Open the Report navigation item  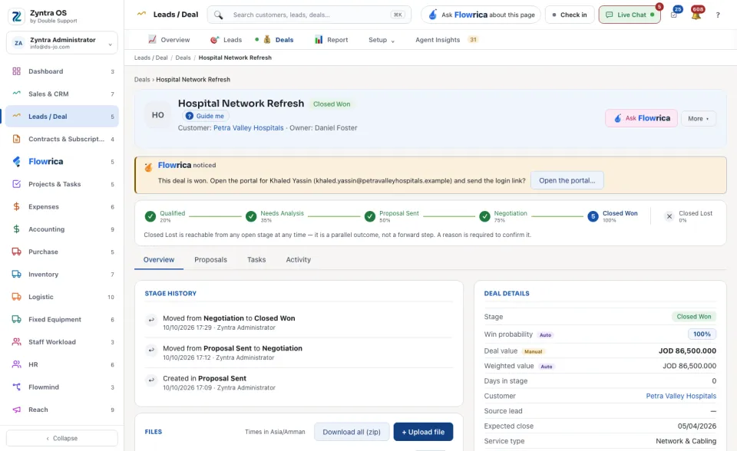point(332,40)
